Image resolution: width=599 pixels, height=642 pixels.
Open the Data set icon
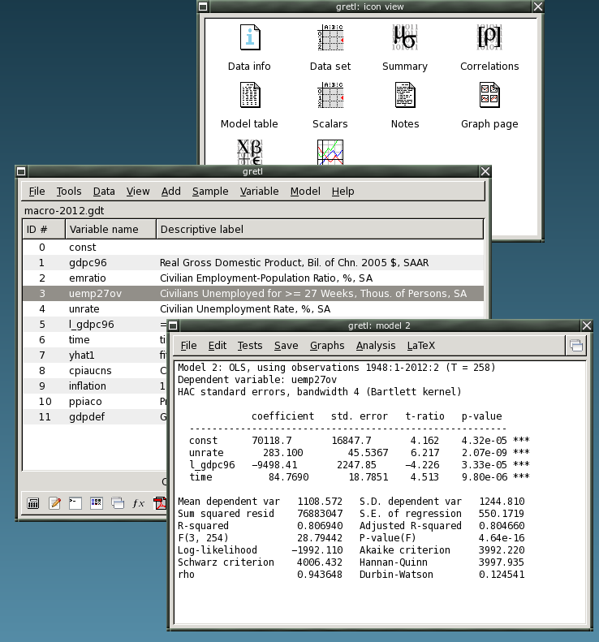330,38
